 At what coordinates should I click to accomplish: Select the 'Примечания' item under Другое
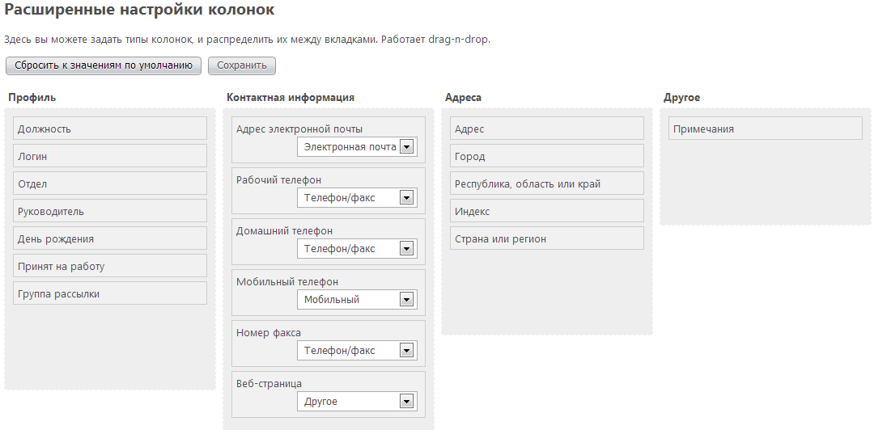(x=766, y=128)
